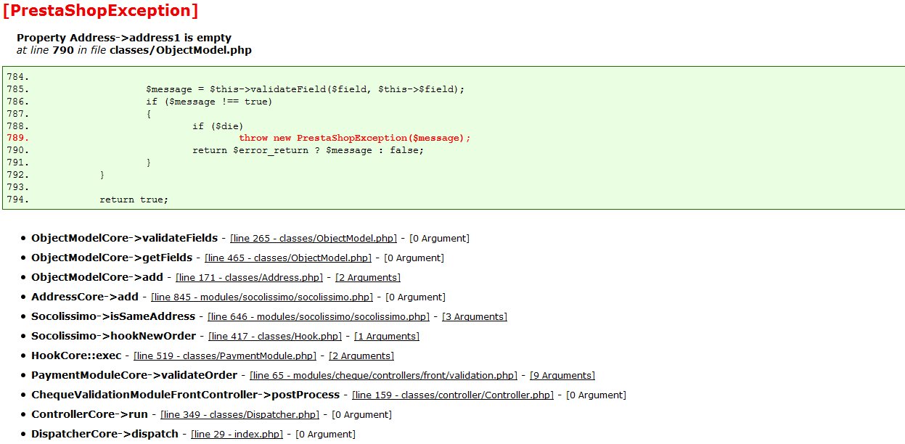Viewport: 905px width, 444px height.
Task: Open link line 349 - classes/Dispatcher.php
Action: 240,414
